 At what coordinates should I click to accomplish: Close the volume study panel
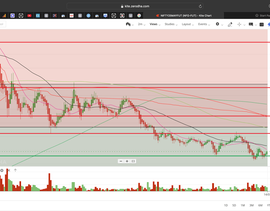9,170
